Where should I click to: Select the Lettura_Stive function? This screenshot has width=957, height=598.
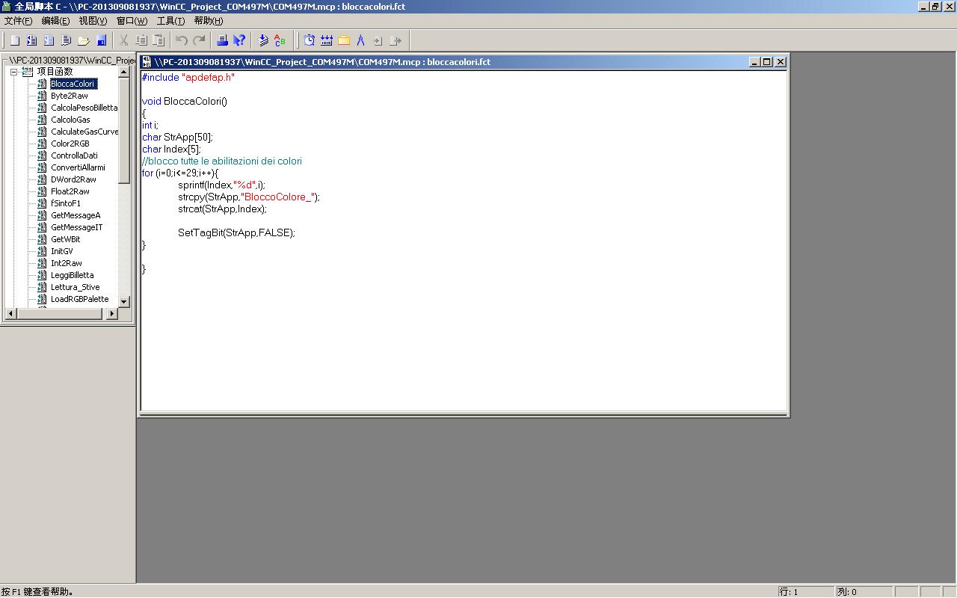click(75, 287)
